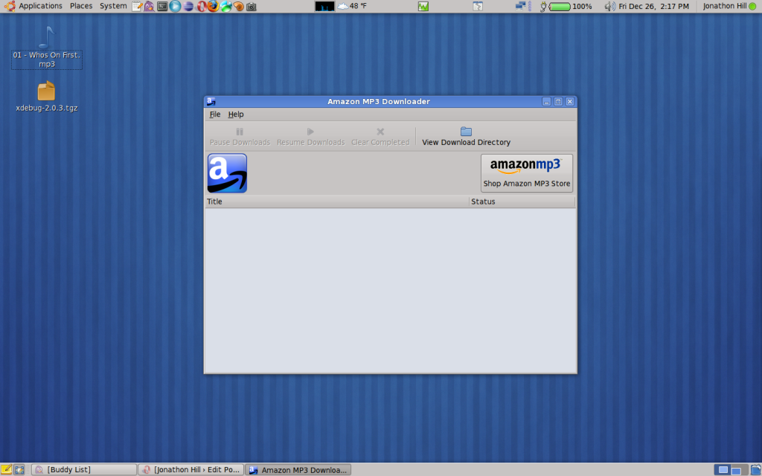Click the Amazon MP3 Downloader title bar icon
The width and height of the screenshot is (762, 476).
point(211,101)
